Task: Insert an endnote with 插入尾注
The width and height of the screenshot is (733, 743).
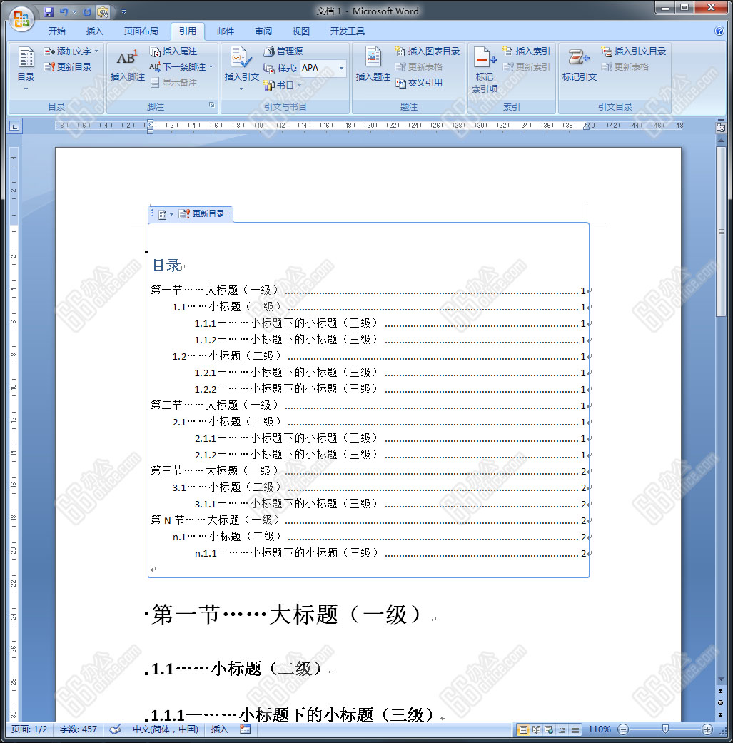Action: coord(173,51)
